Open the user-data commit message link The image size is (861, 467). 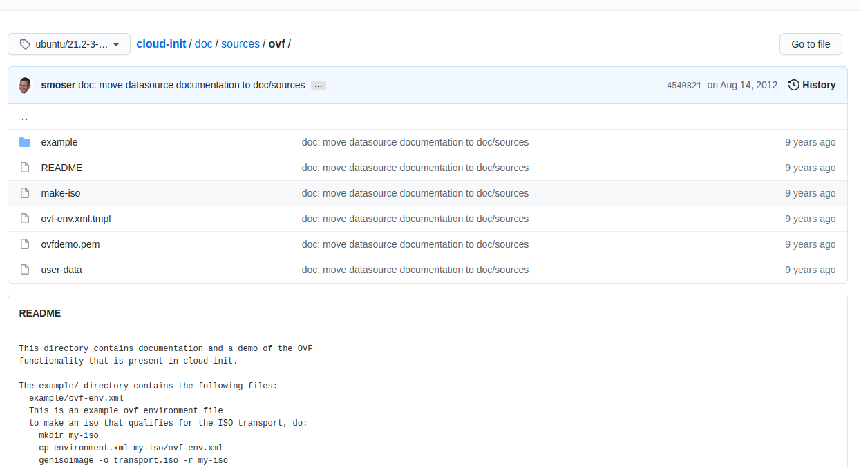pos(415,270)
